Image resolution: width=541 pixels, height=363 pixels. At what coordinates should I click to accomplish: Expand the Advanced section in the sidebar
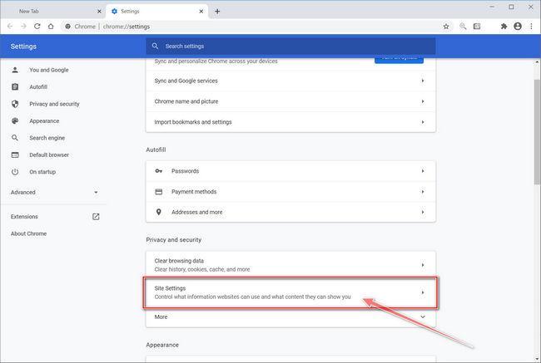click(x=55, y=192)
